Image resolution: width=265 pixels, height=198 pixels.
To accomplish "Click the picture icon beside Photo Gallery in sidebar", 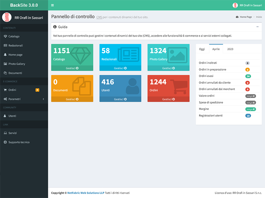I will 5,64.
